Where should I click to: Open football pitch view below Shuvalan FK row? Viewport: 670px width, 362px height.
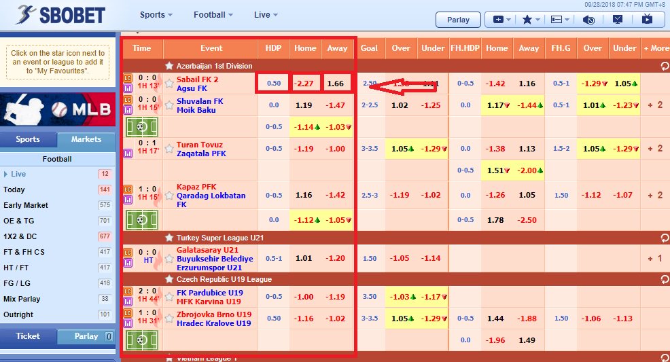coord(141,127)
